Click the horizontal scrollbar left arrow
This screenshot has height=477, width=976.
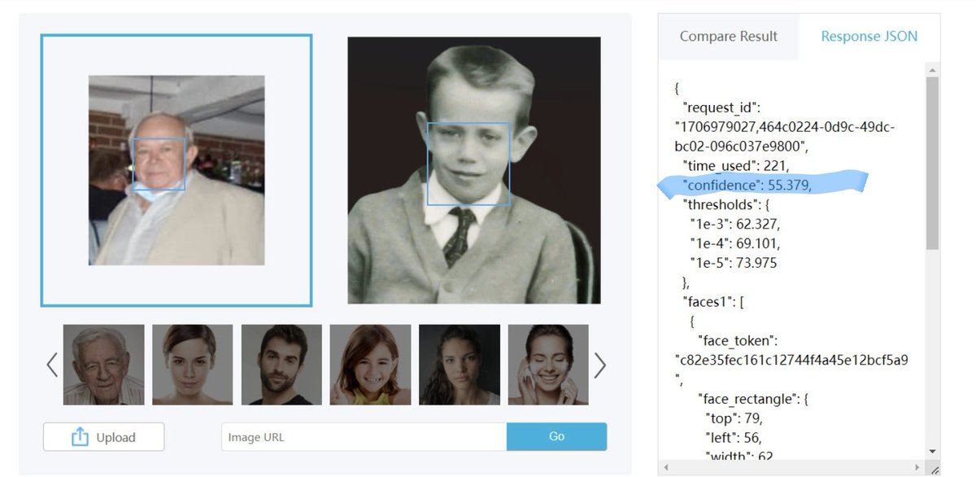(666, 468)
